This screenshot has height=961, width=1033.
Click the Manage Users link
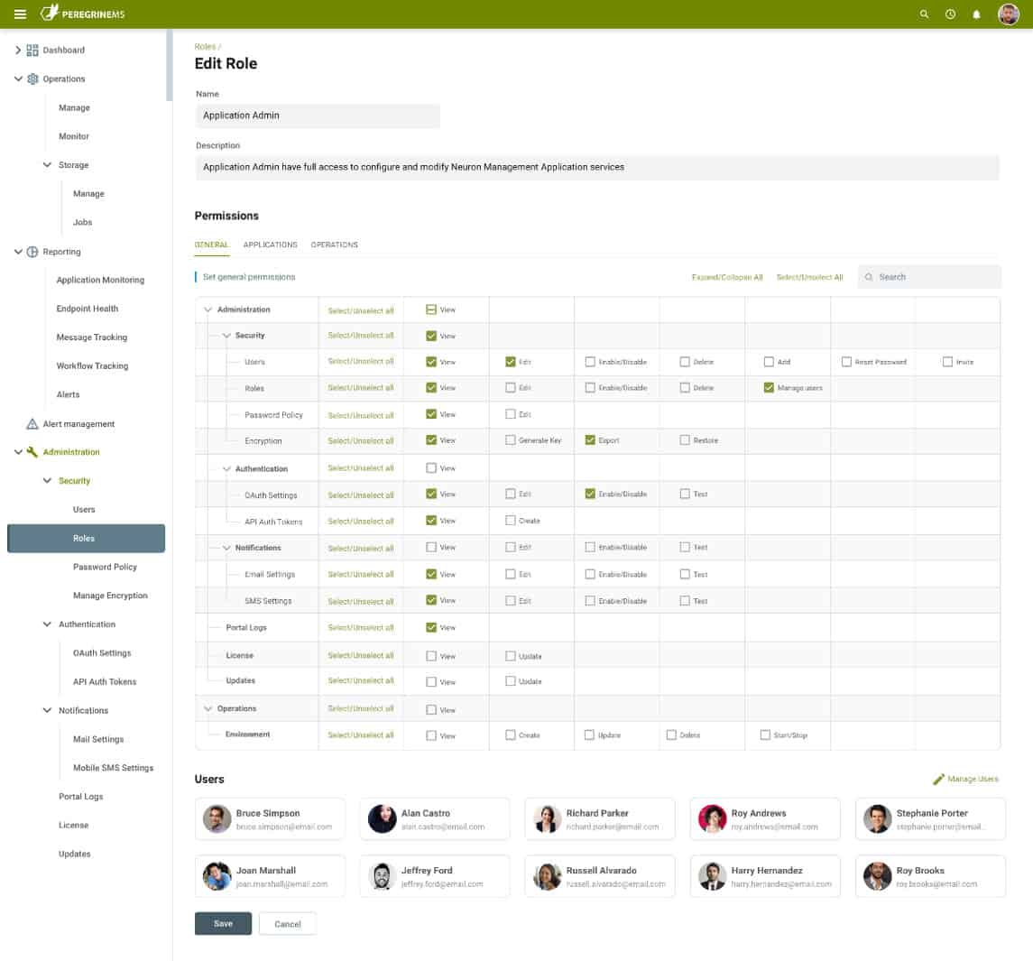(x=973, y=779)
